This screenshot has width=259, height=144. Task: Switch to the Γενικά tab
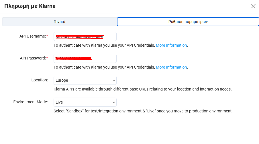point(60,22)
